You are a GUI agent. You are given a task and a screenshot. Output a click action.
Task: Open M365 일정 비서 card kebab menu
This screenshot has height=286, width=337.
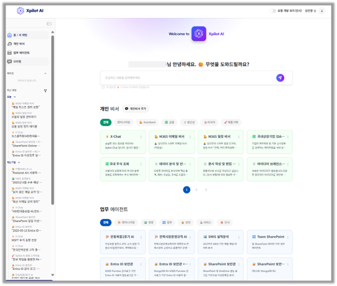pyautogui.click(x=239, y=137)
